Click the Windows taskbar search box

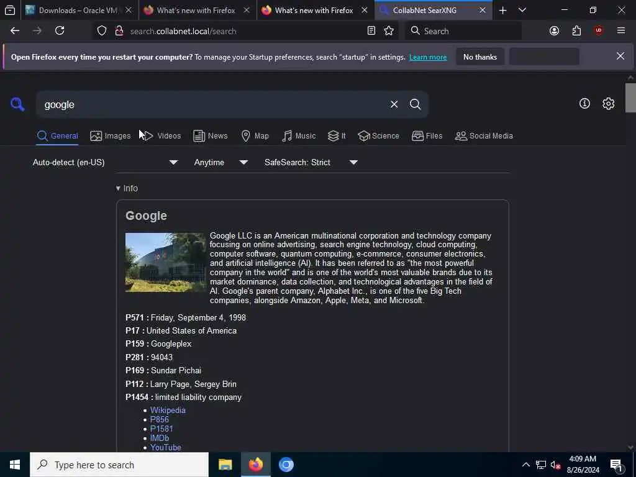coord(119,465)
